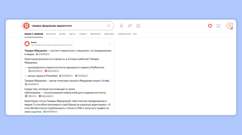
Task: Switch to the видео tab
Action: (x=62, y=34)
